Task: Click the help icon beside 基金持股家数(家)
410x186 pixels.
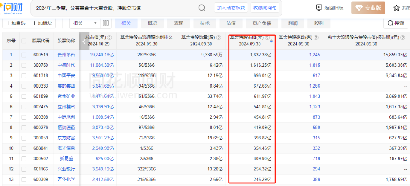Action: click(x=315, y=38)
